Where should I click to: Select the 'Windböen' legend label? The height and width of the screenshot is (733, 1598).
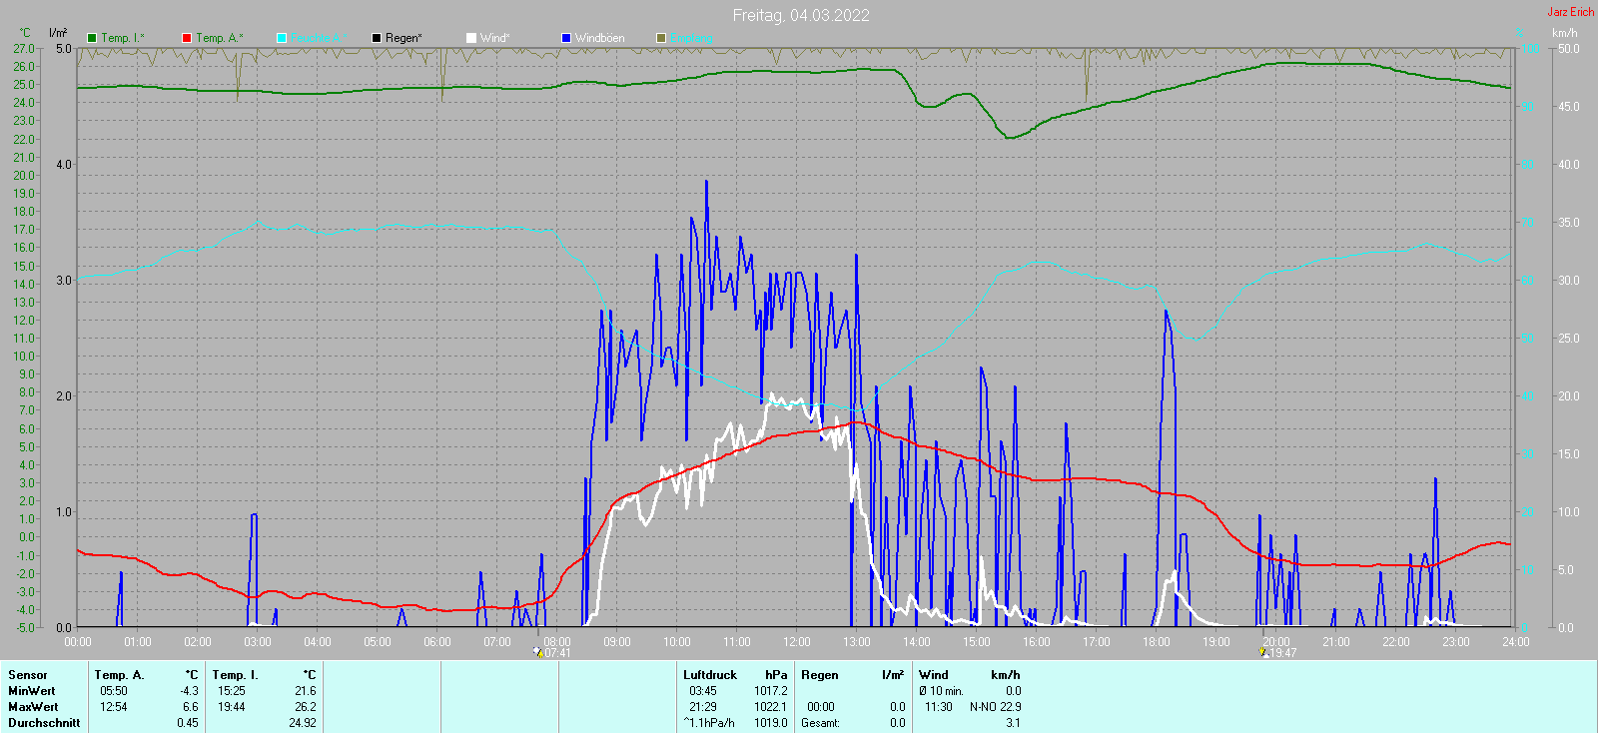pos(600,38)
